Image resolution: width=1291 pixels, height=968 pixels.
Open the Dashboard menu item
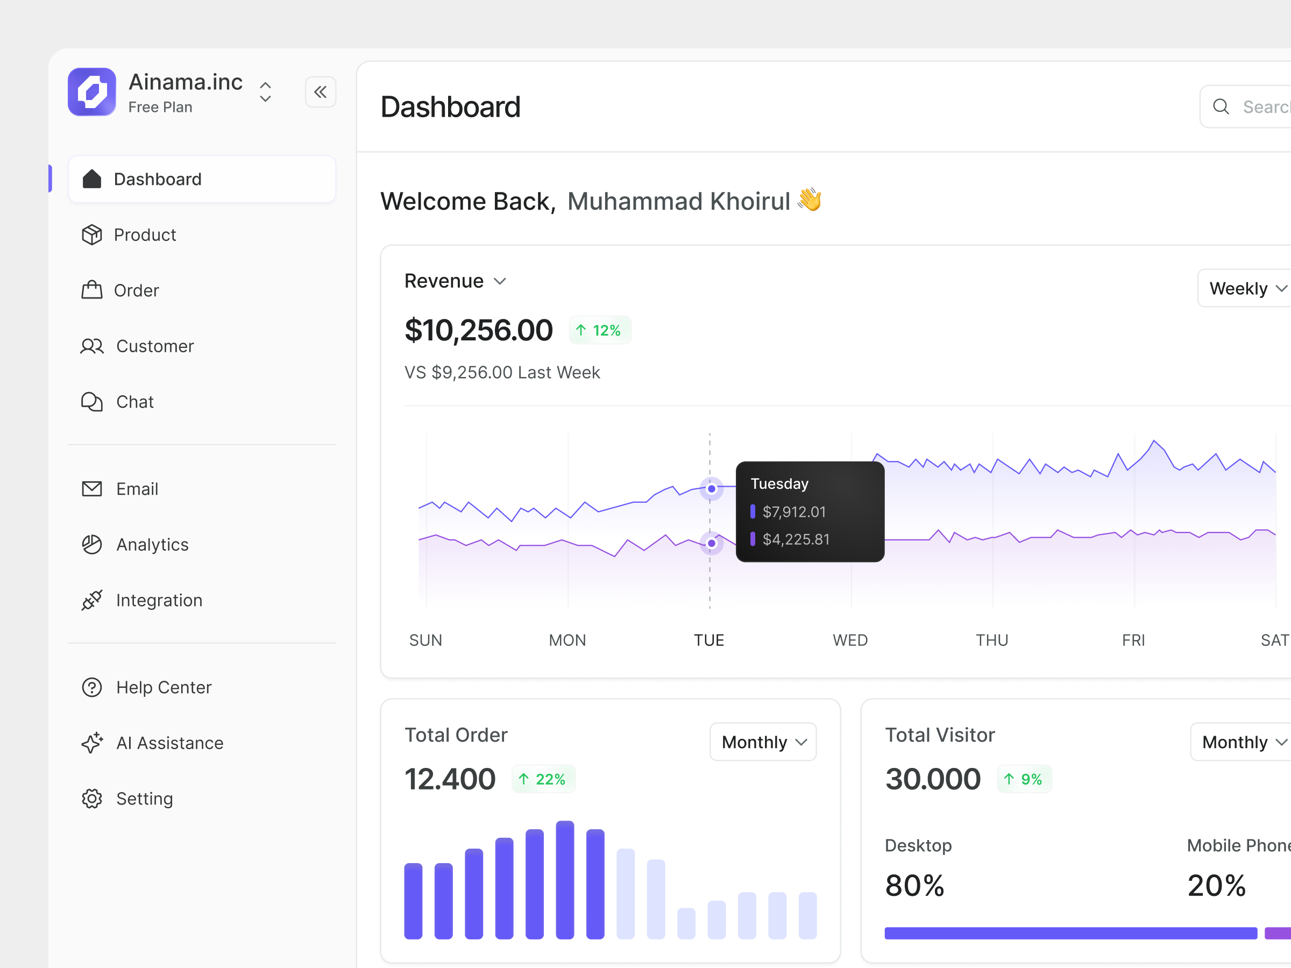point(202,179)
